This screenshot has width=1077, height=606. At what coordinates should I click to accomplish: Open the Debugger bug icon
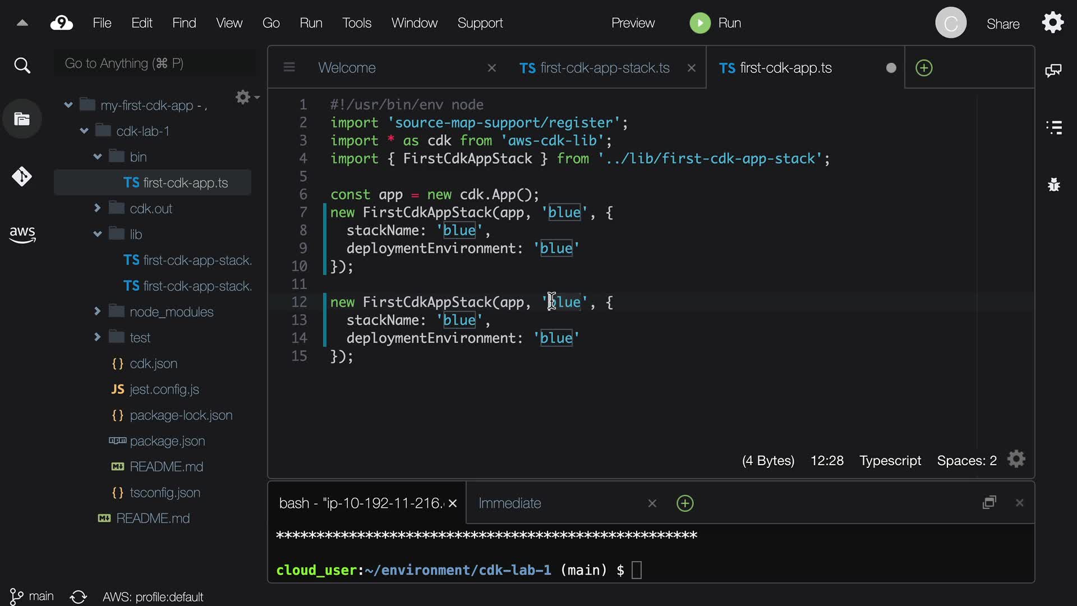tap(1054, 185)
